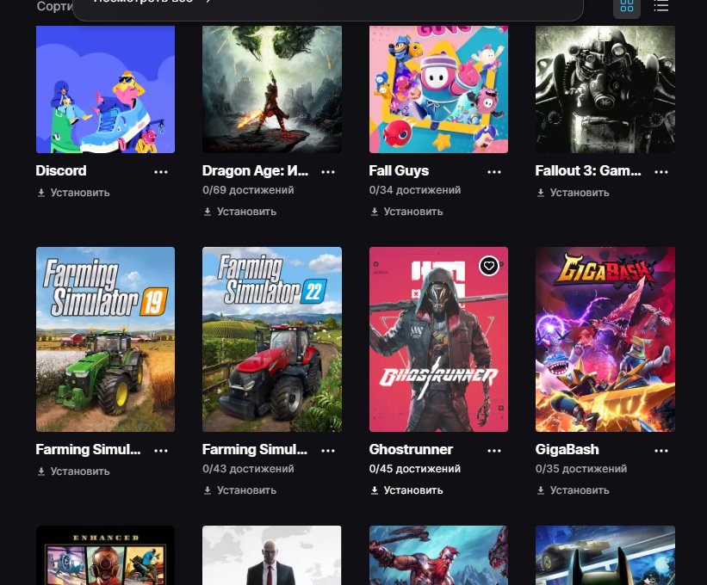Open the Enhanced edition game cover
This screenshot has height=585, width=707.
(x=106, y=555)
